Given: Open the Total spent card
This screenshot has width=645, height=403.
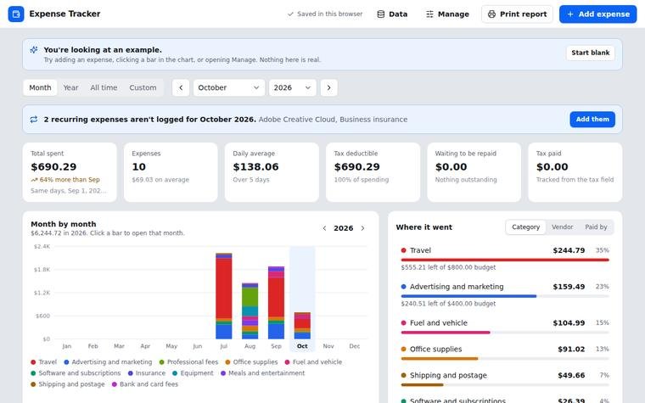Looking at the screenshot, I should 70,172.
